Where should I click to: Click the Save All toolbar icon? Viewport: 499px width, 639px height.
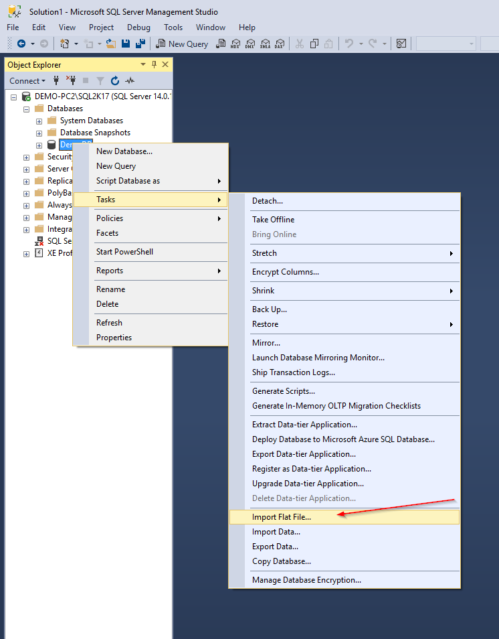pos(140,44)
